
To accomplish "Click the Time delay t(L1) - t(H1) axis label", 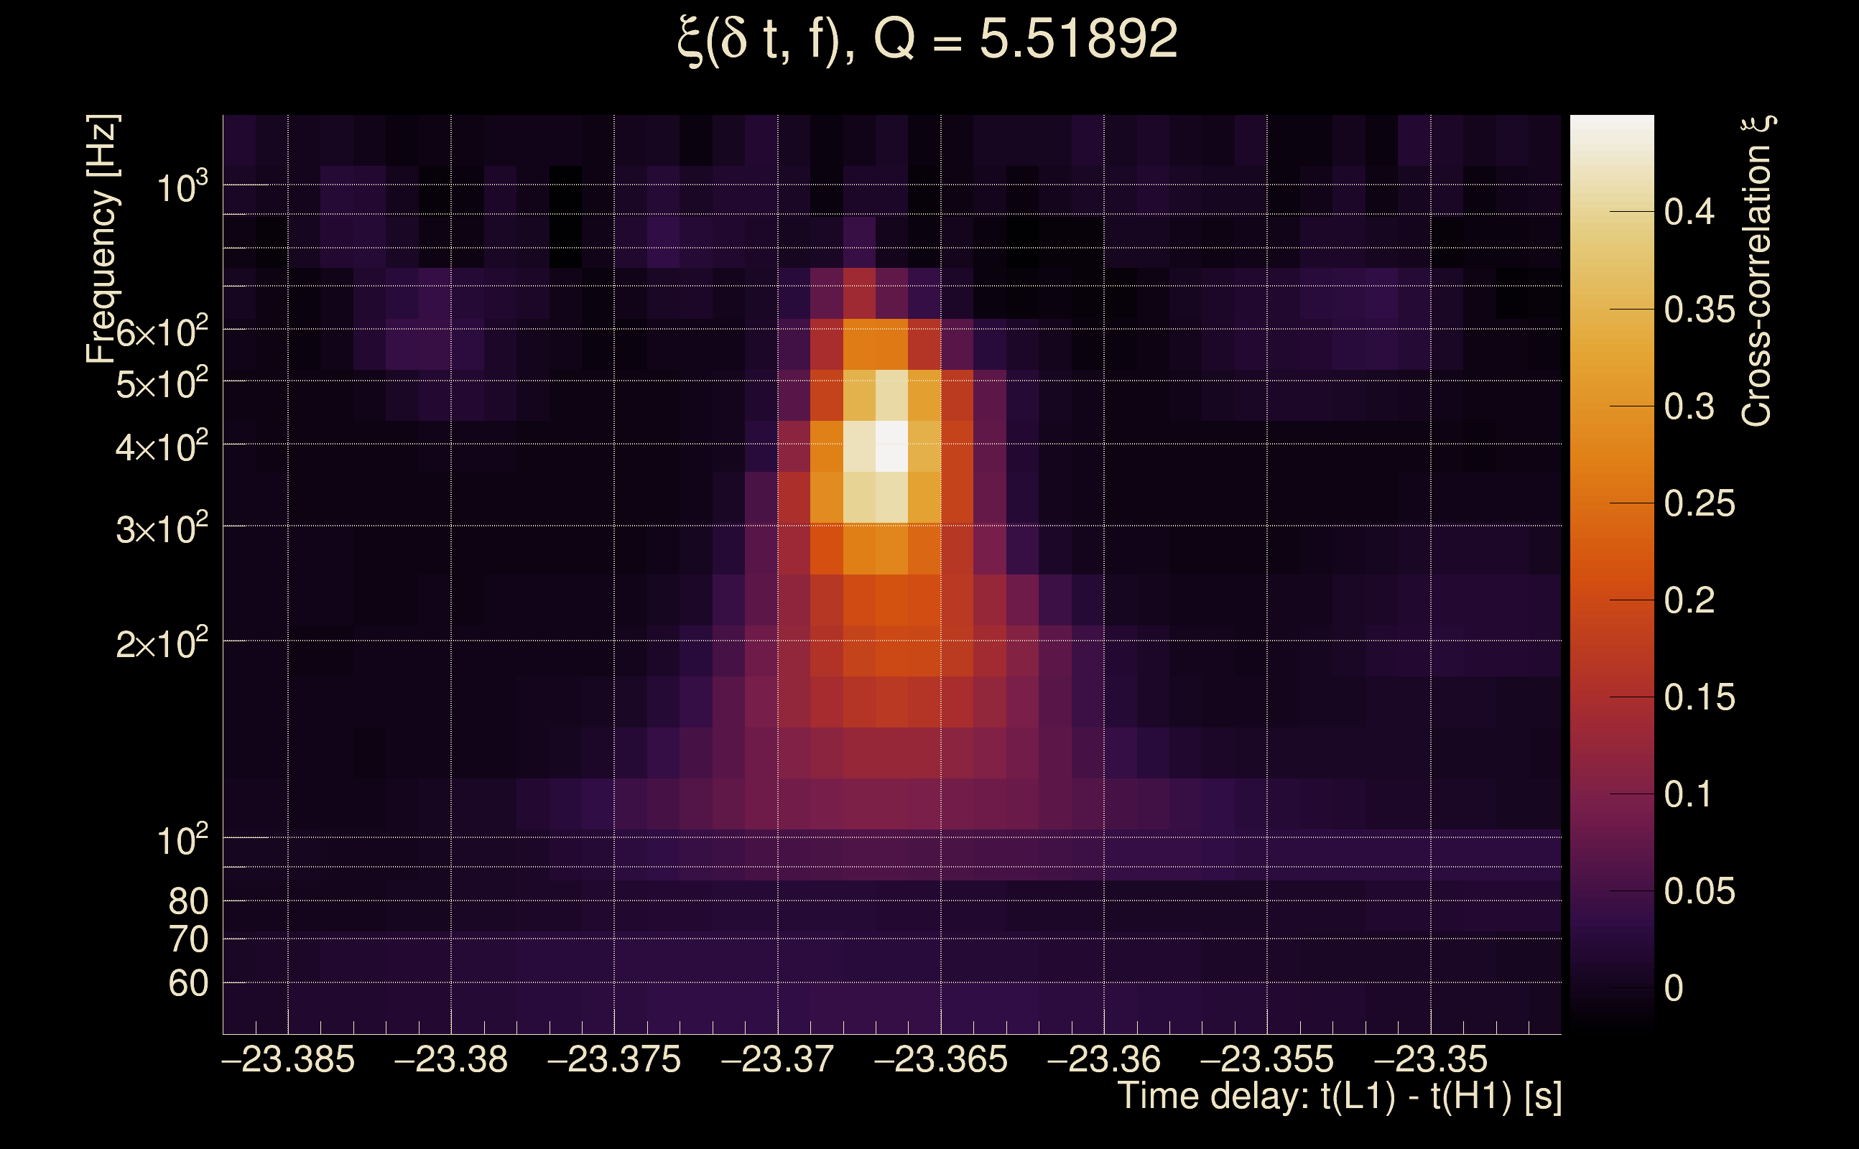I will point(1339,1097).
